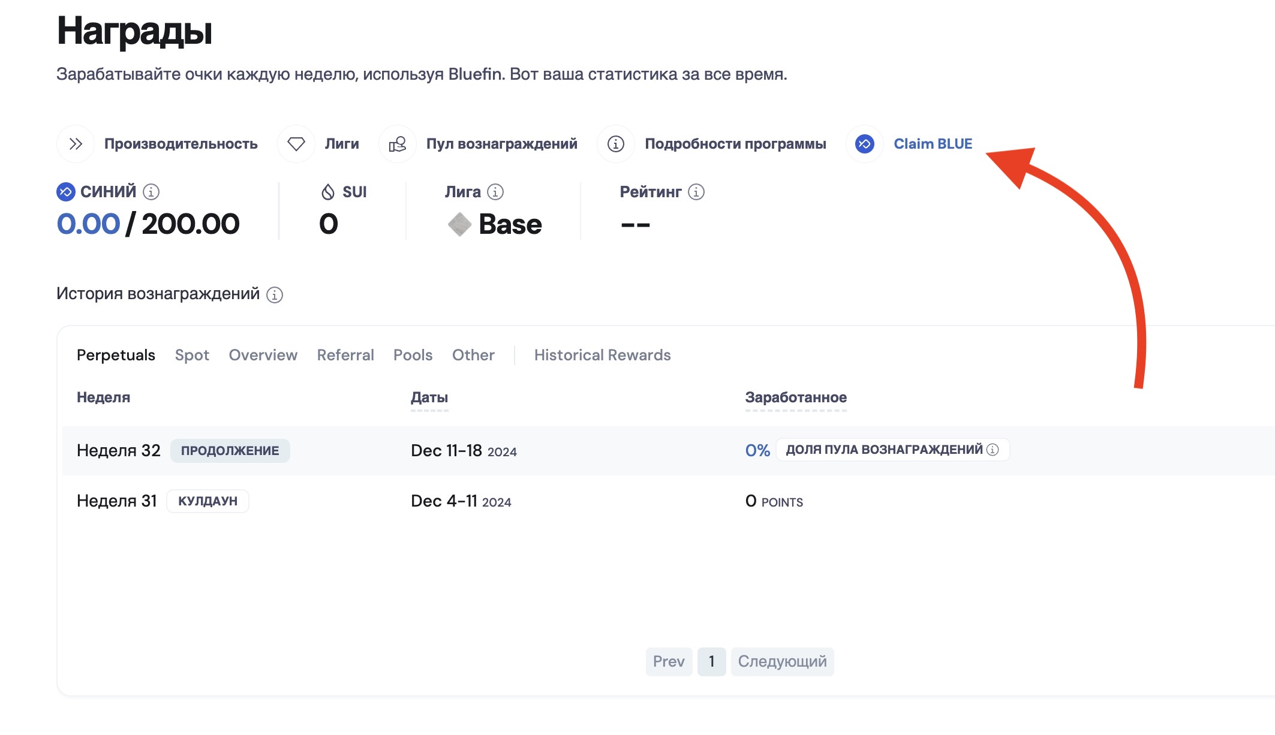Click the Рейтинг placeholder dashes
Viewport: 1275px width, 735px height.
point(635,225)
